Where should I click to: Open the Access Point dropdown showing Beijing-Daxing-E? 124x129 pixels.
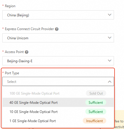coord(58,61)
